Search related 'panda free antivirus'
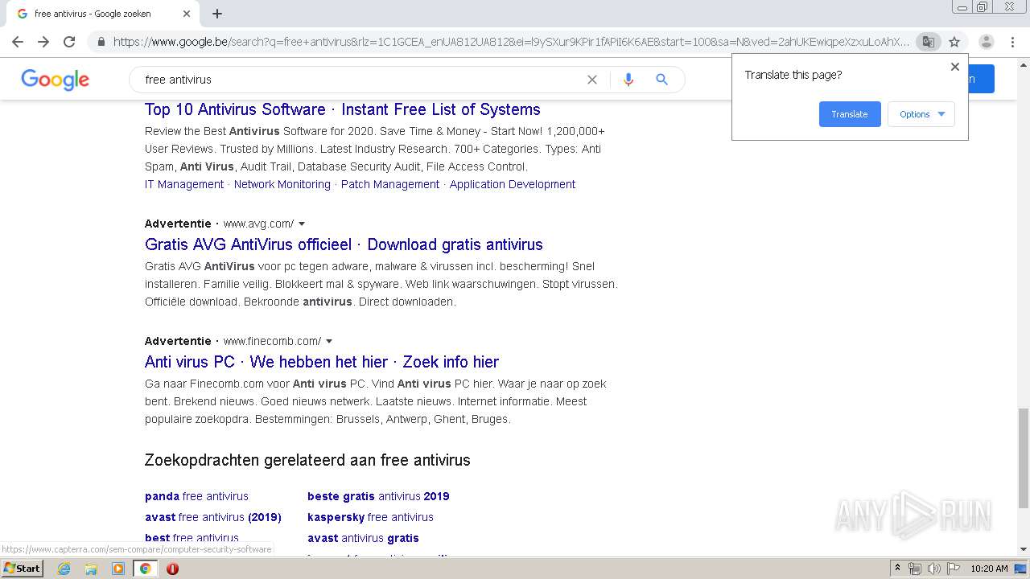The image size is (1030, 579). coord(196,496)
